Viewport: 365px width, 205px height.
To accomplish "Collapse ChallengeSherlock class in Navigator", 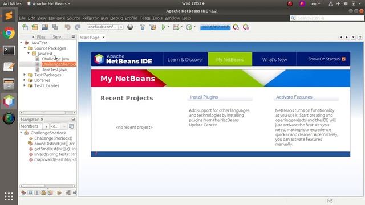I will [x=21, y=133].
